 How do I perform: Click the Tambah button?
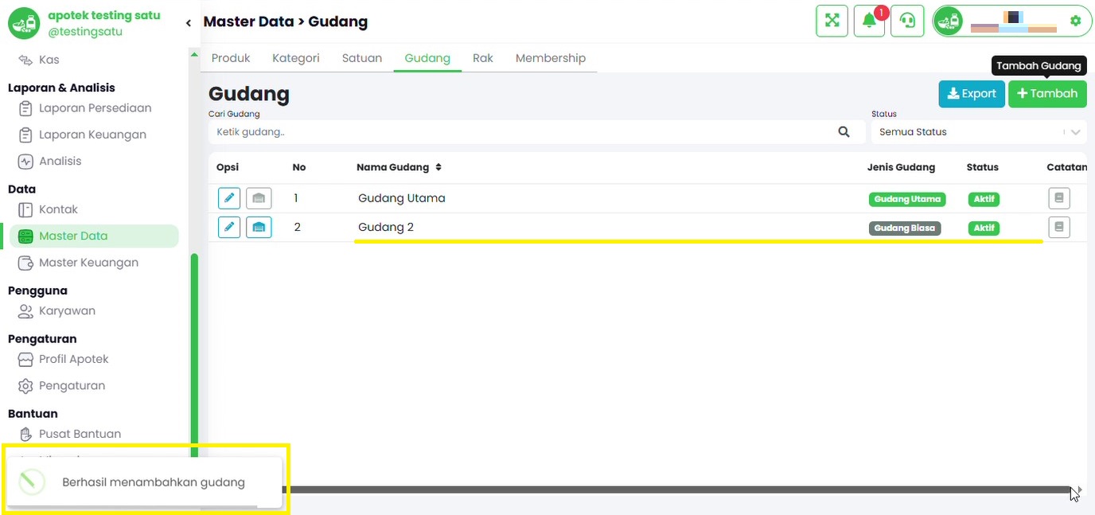1047,94
